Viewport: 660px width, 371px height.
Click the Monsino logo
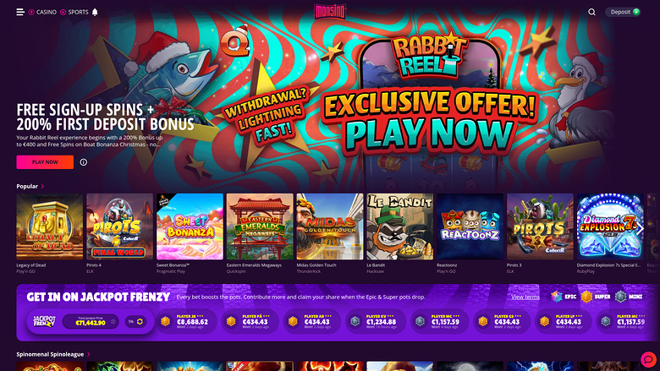330,11
